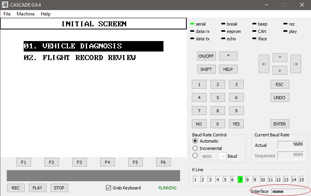Click keypad digit 4
This screenshot has width=311, height=196.
click(x=199, y=98)
